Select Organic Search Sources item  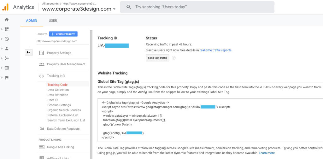64,110
